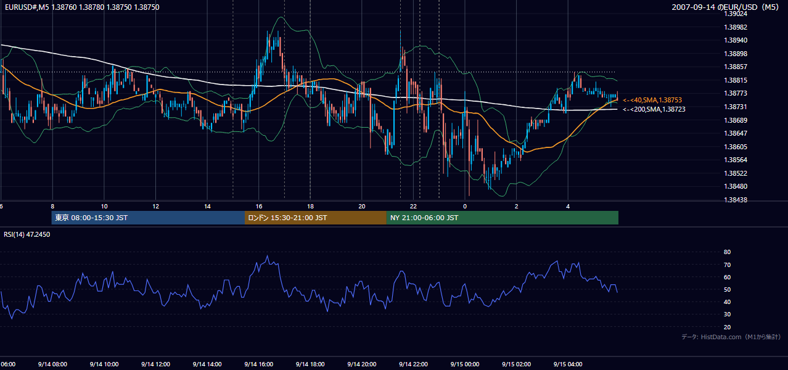Click price axis value 1.38982

coord(736,27)
